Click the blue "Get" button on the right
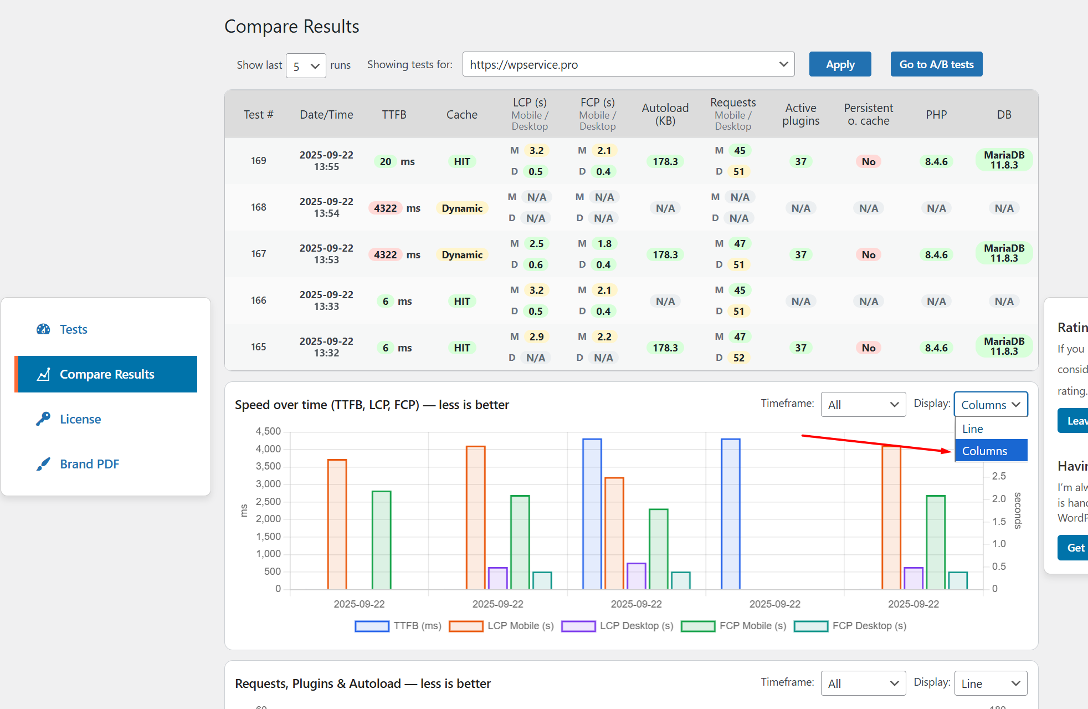Screen dimensions: 1088x709 tap(1075, 548)
